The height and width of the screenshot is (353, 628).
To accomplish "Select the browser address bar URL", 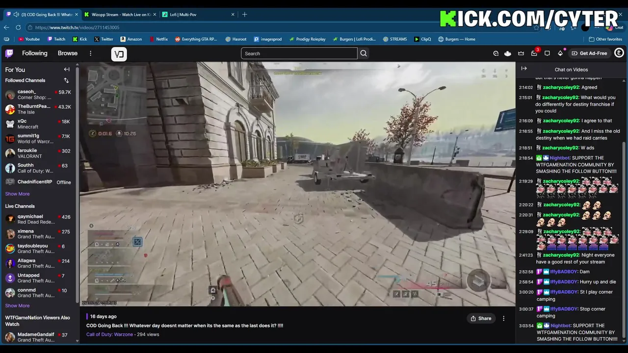I will pos(77,27).
